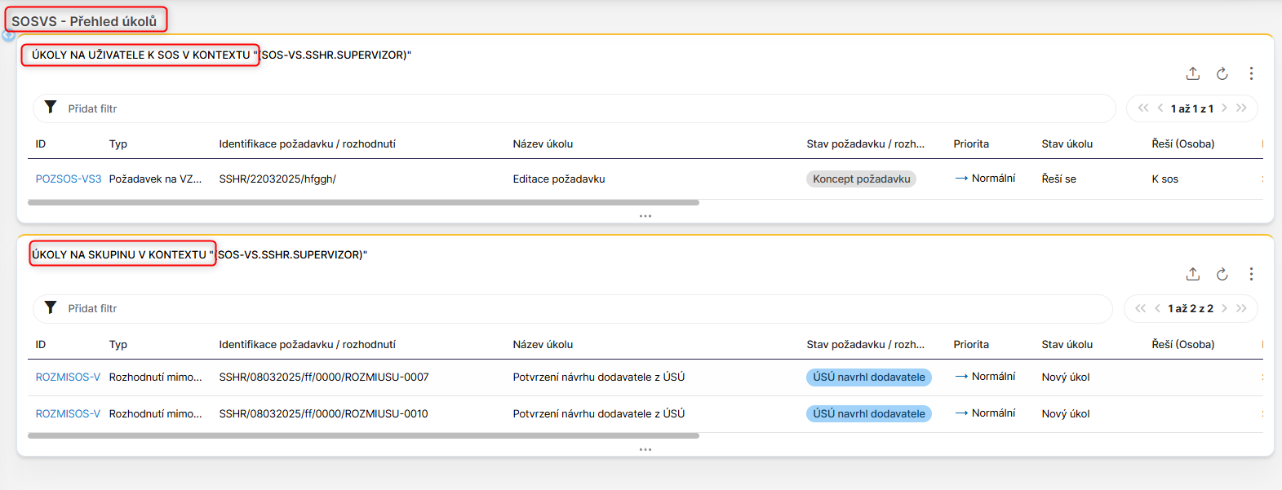Expand group tasks panel via bottom ellipsis handle
Viewport: 1282px width, 490px height.
click(x=645, y=449)
